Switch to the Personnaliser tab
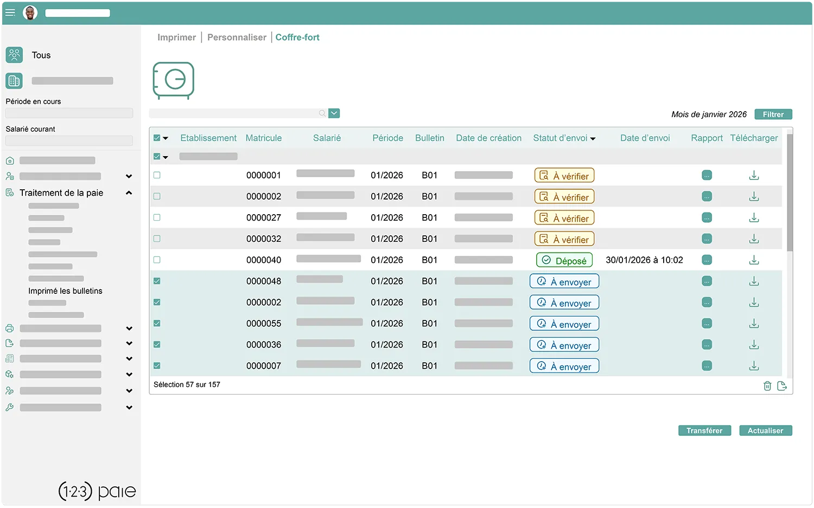This screenshot has height=508, width=814. pos(237,37)
